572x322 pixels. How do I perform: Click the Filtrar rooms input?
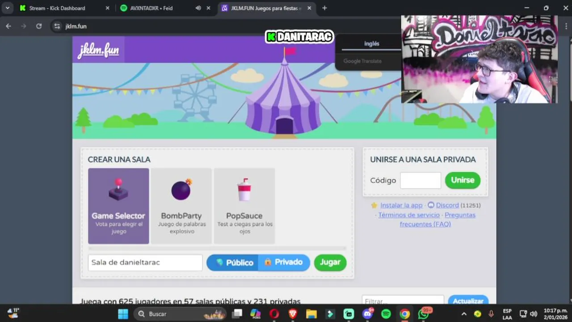pyautogui.click(x=403, y=301)
